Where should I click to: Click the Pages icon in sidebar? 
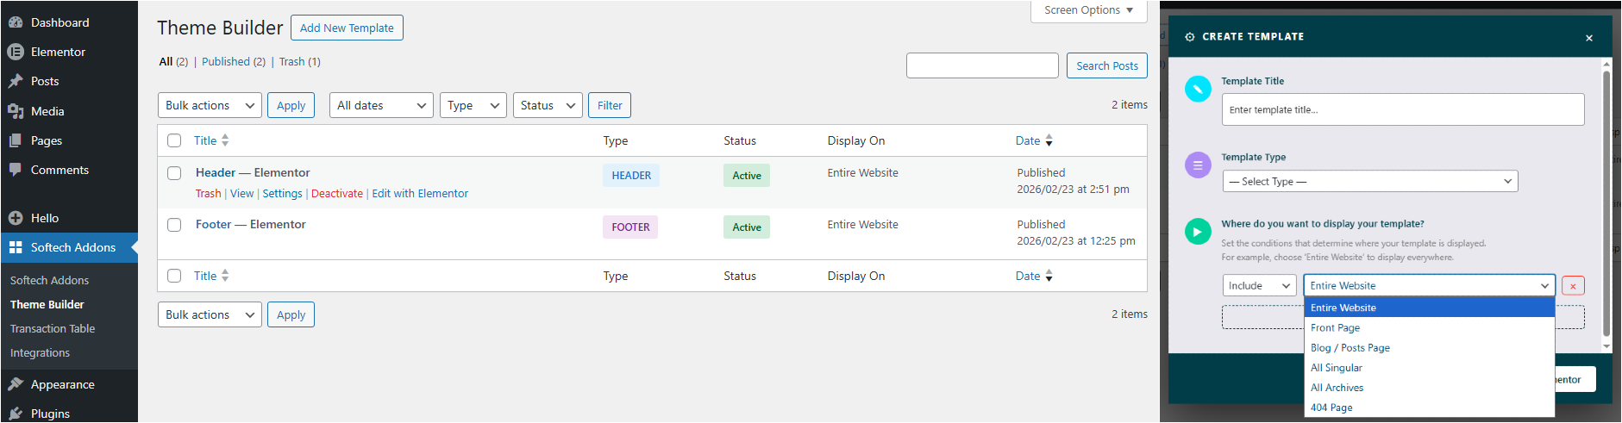(x=16, y=140)
